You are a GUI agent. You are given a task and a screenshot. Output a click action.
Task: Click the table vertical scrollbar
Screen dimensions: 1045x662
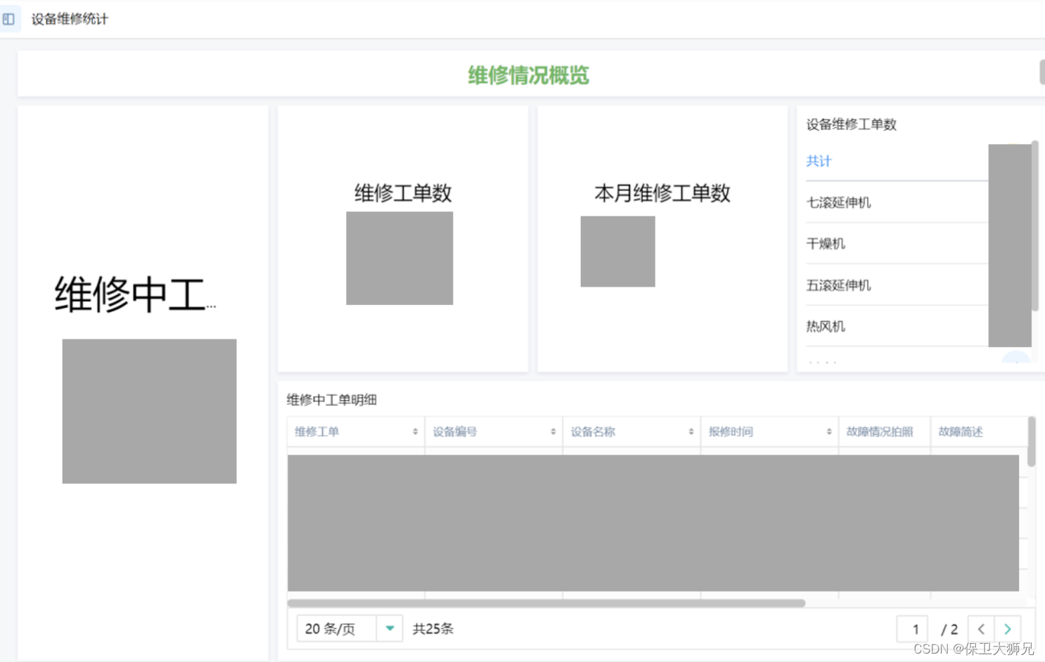coord(1032,441)
